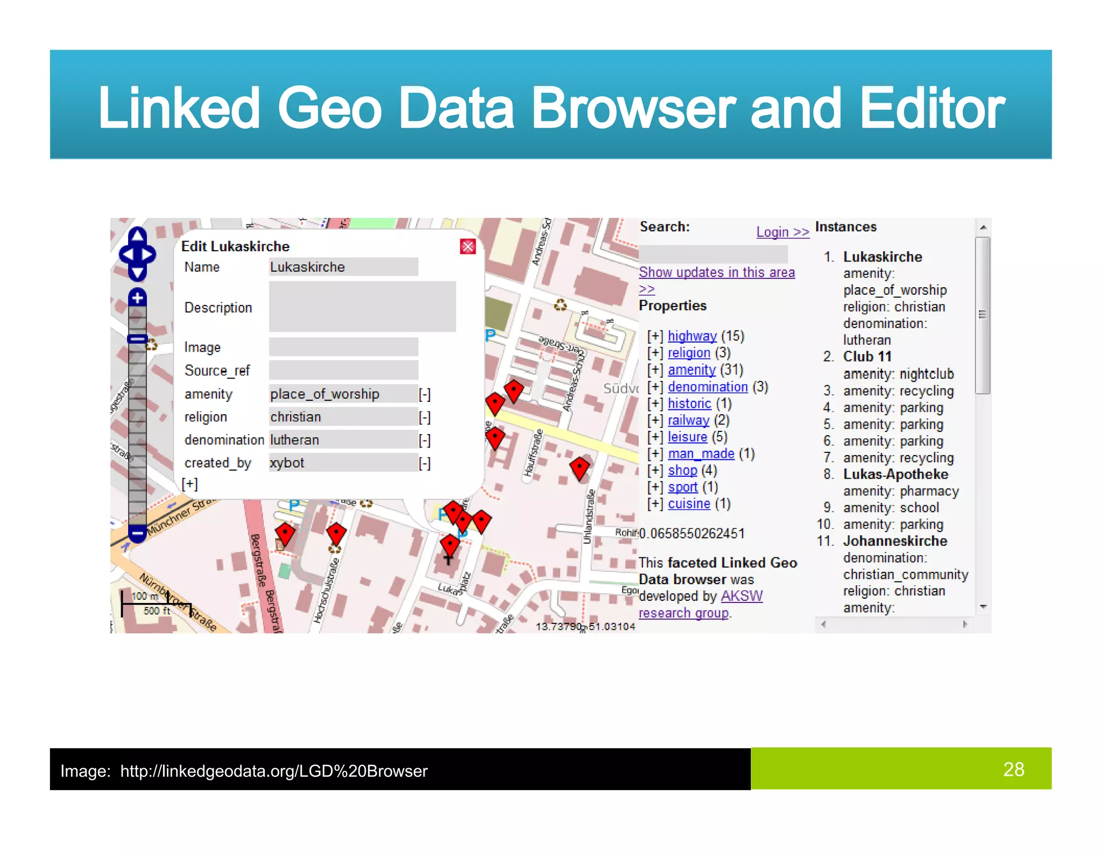The width and height of the screenshot is (1102, 851).
Task: Remove the created_by xybot property
Action: tap(425, 463)
